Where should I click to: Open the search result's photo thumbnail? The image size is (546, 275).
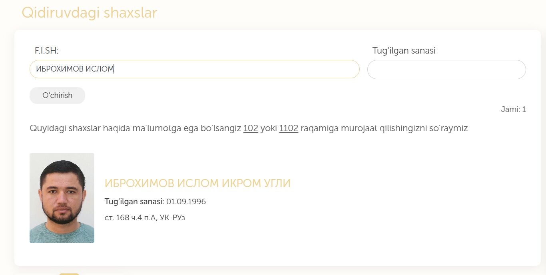[62, 198]
